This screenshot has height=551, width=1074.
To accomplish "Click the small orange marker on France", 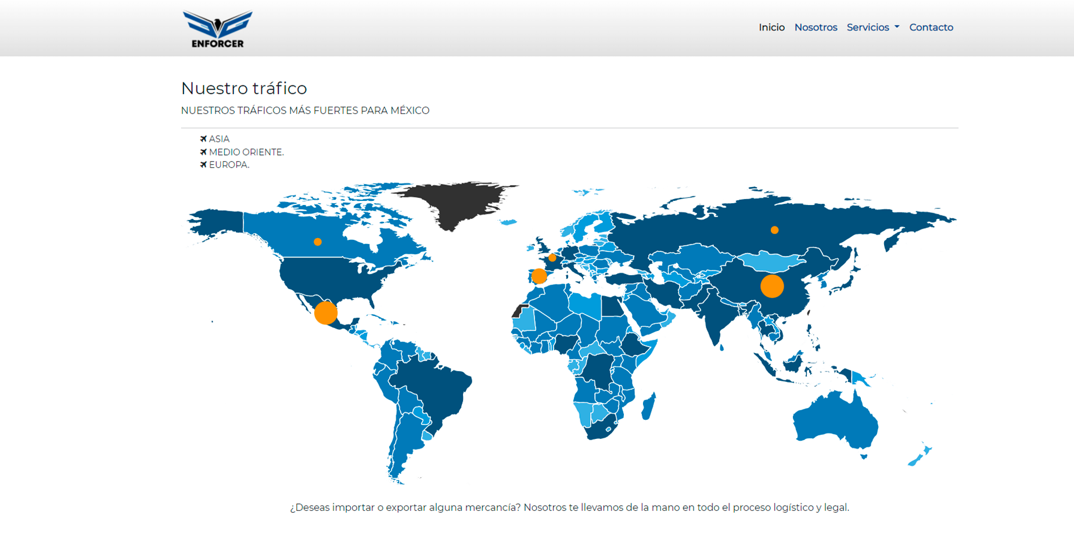I will (x=552, y=258).
